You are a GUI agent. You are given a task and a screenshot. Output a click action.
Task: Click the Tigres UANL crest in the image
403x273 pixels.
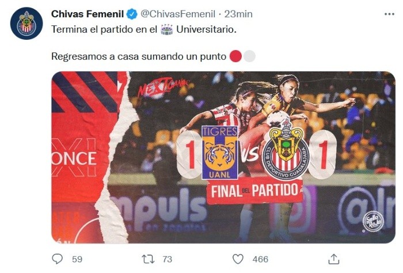(x=220, y=153)
